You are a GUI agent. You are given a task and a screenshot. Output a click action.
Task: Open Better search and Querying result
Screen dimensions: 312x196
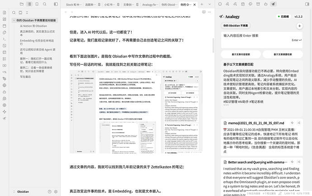(x=257, y=162)
